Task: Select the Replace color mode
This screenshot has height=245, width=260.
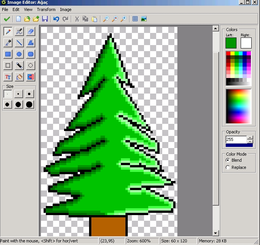Action: pos(228,167)
